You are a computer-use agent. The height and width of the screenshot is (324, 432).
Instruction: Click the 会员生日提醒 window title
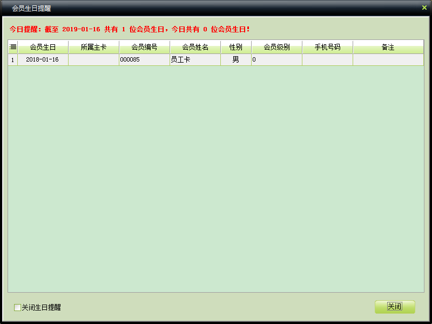pos(31,8)
